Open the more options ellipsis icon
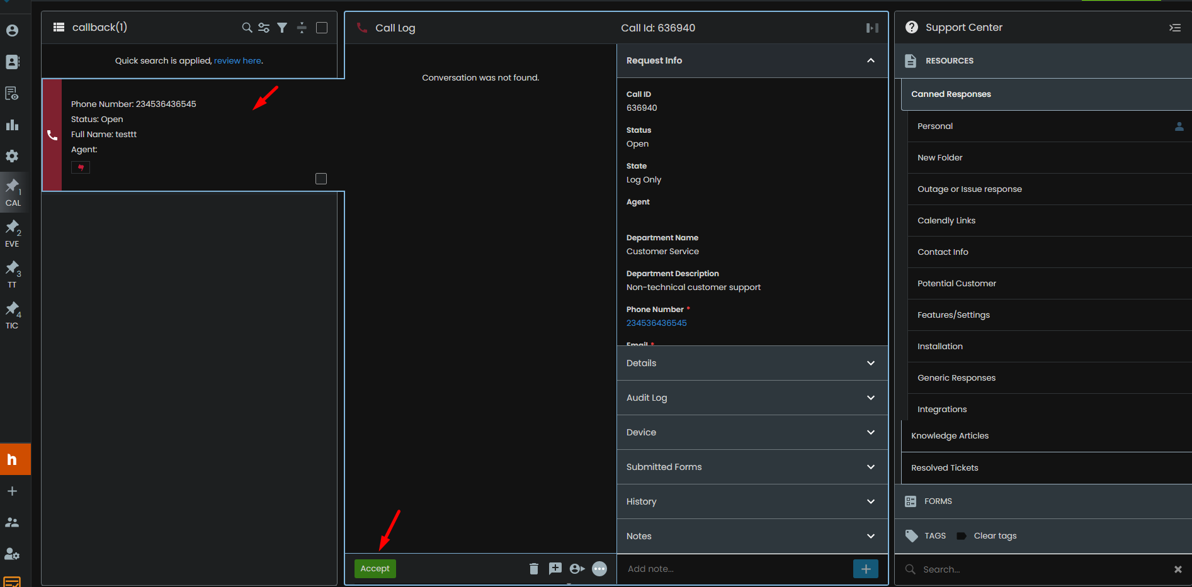1192x587 pixels. point(599,569)
